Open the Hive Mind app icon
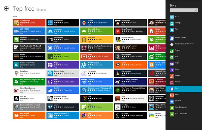 click(x=84, y=40)
